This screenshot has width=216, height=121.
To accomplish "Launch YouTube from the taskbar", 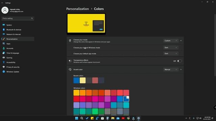I will pos(123,118).
